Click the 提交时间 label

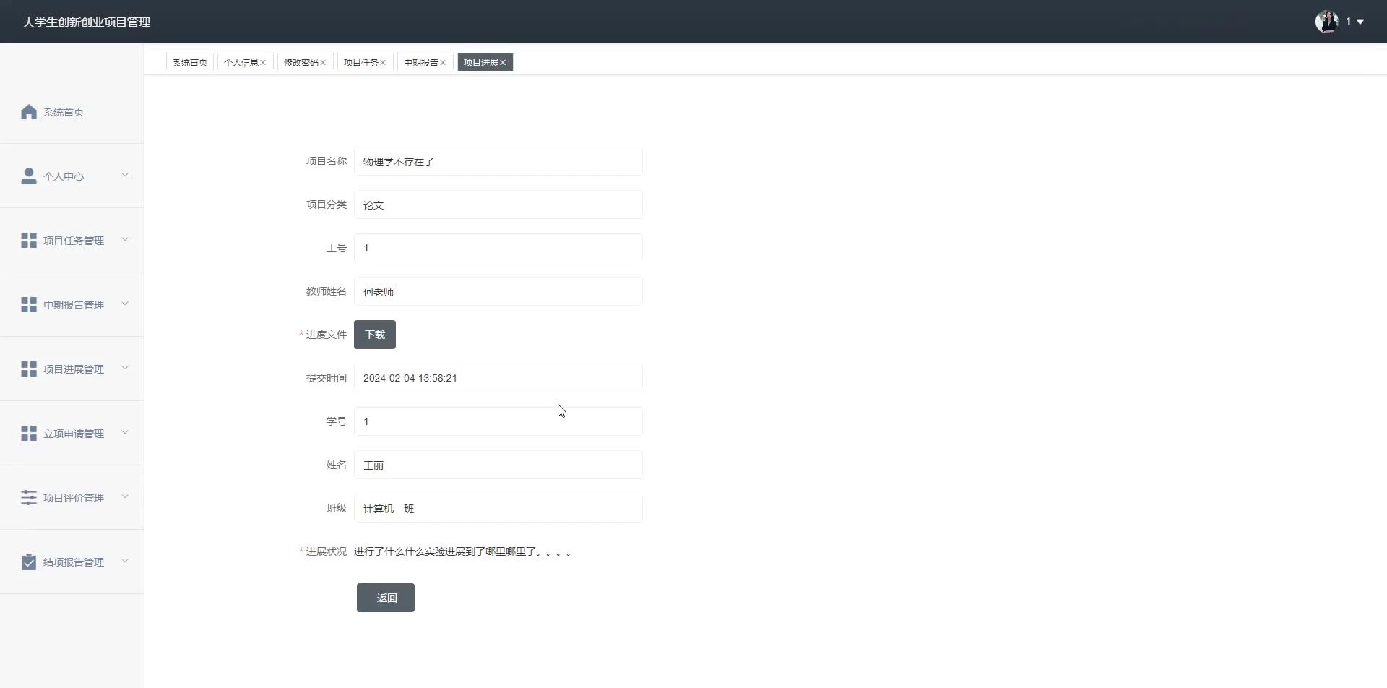[327, 378]
